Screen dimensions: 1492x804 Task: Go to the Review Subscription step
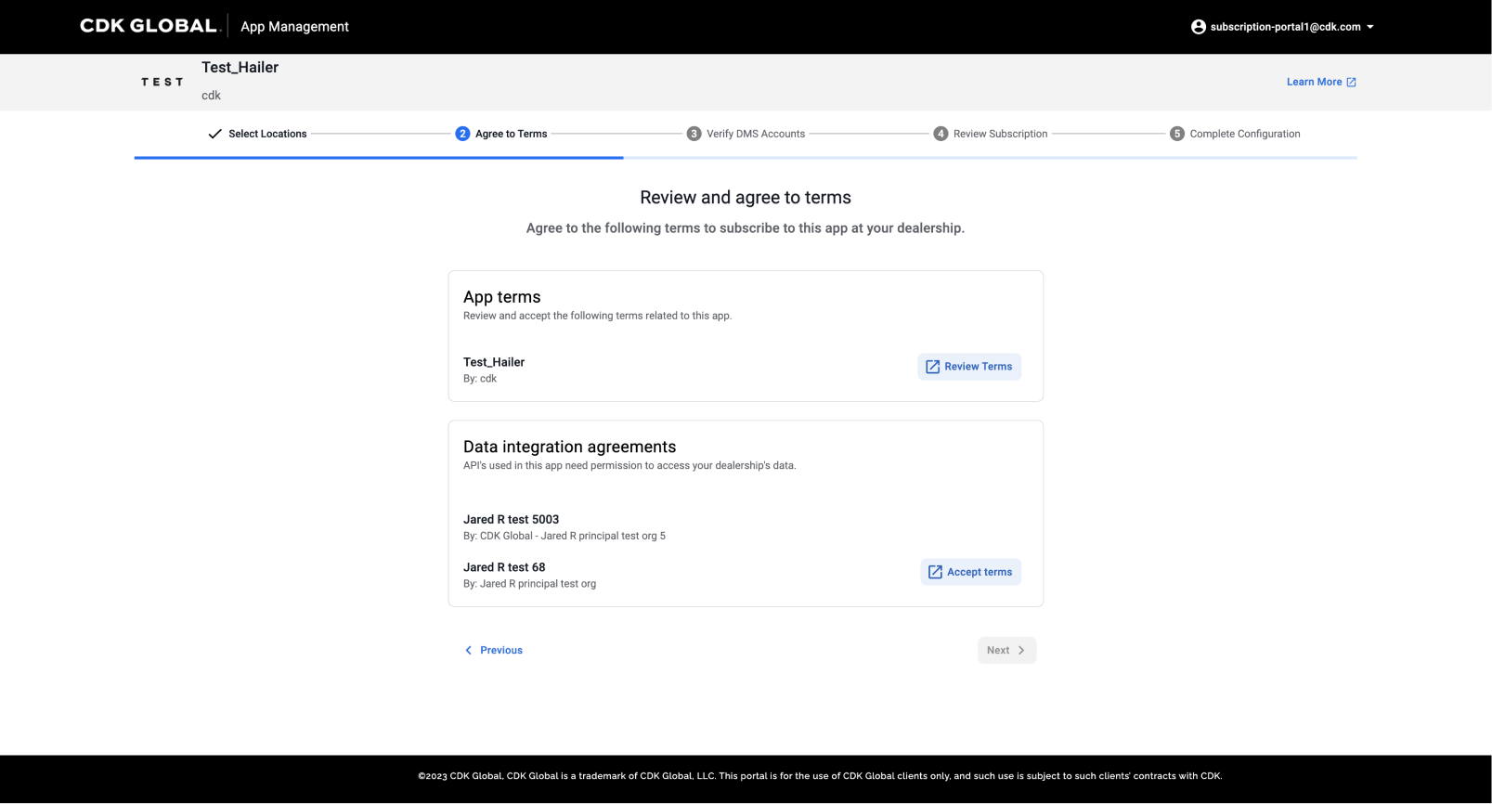[1000, 134]
